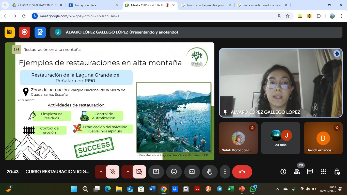The image size is (347, 195).
Task: Open WhatsApp from the taskbar
Action: [x=253, y=189]
